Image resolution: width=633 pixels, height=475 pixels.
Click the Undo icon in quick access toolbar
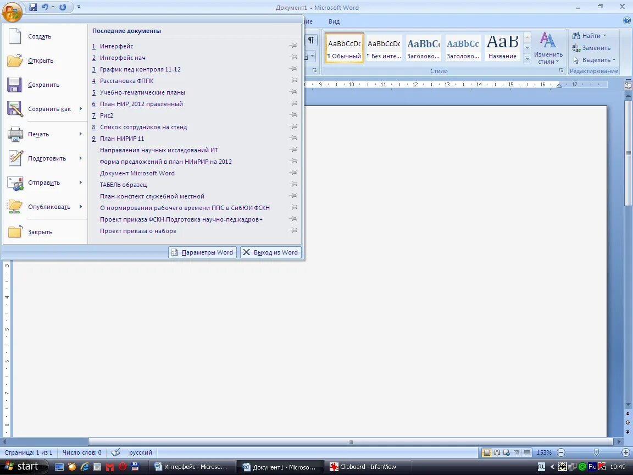click(x=45, y=7)
